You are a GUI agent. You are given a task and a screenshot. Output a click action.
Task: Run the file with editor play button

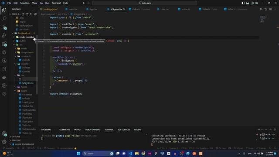coord(261,9)
